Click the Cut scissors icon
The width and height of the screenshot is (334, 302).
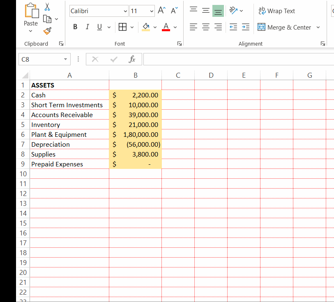[46, 7]
